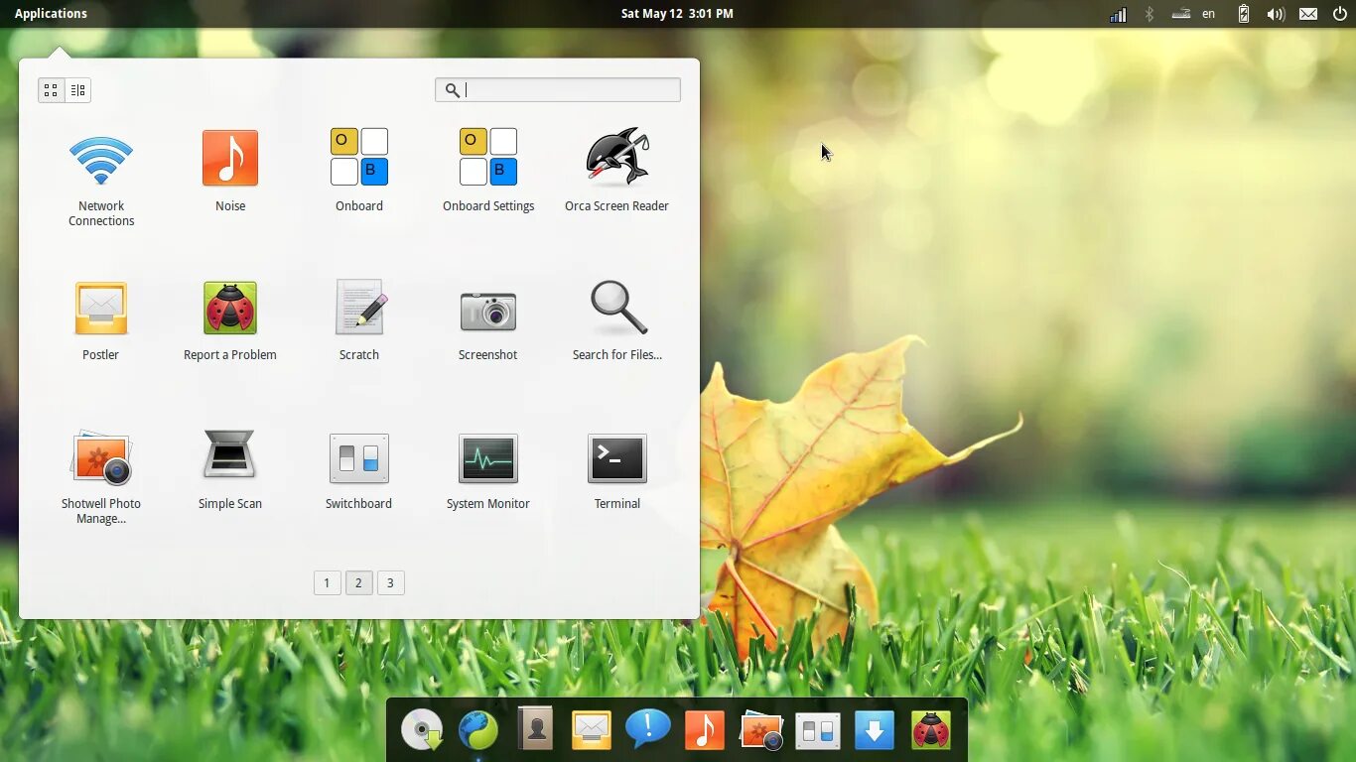This screenshot has width=1356, height=762.
Task: Launch the Scratch text editor
Action: coord(359,319)
